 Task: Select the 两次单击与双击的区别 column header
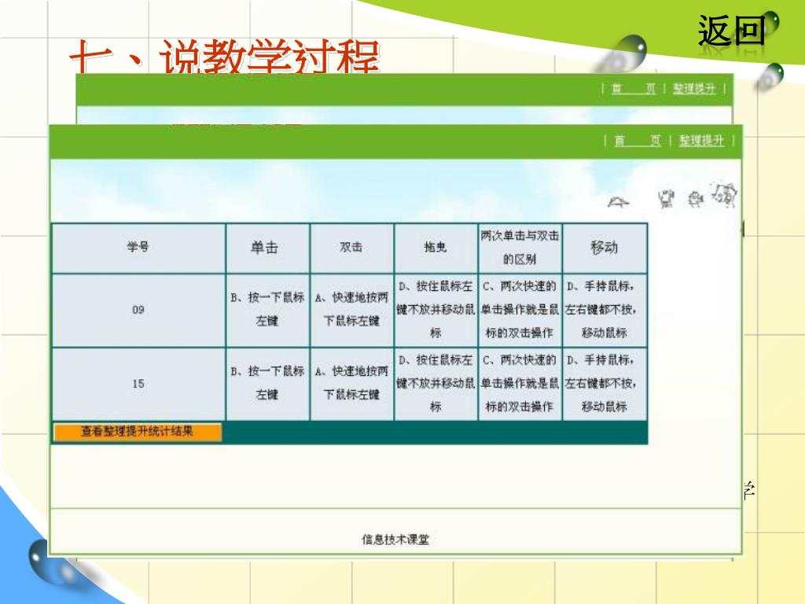520,248
